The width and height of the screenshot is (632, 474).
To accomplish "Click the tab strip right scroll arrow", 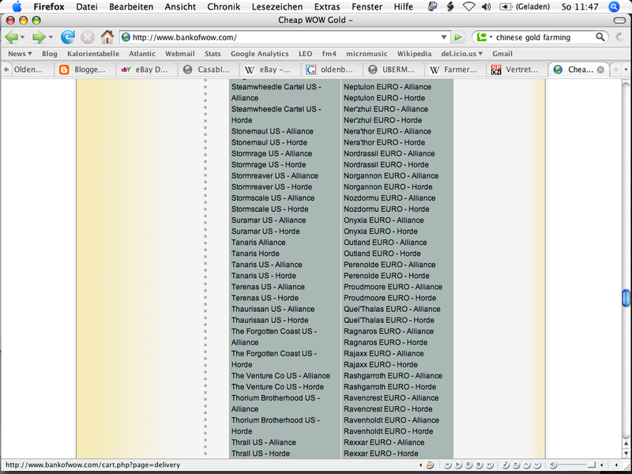I will point(616,70).
